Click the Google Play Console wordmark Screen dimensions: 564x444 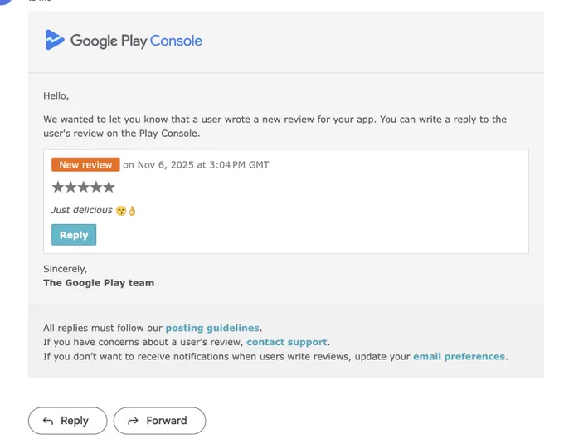click(136, 41)
